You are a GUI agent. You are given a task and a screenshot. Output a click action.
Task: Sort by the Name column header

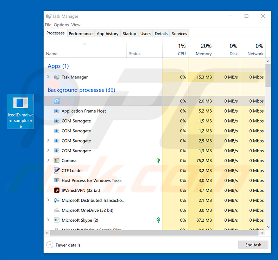pyautogui.click(x=52, y=54)
